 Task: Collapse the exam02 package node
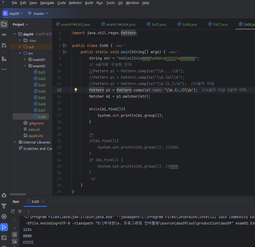click(x=25, y=66)
